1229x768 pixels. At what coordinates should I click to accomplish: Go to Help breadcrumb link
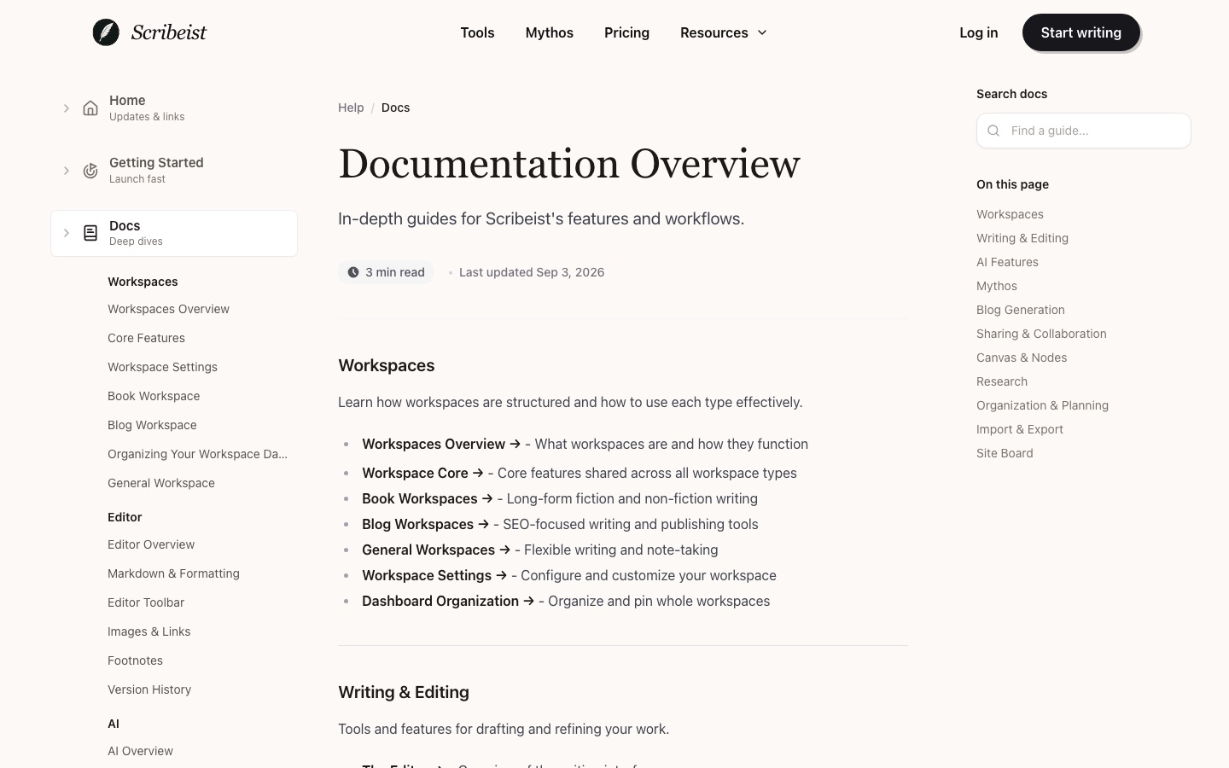[351, 108]
